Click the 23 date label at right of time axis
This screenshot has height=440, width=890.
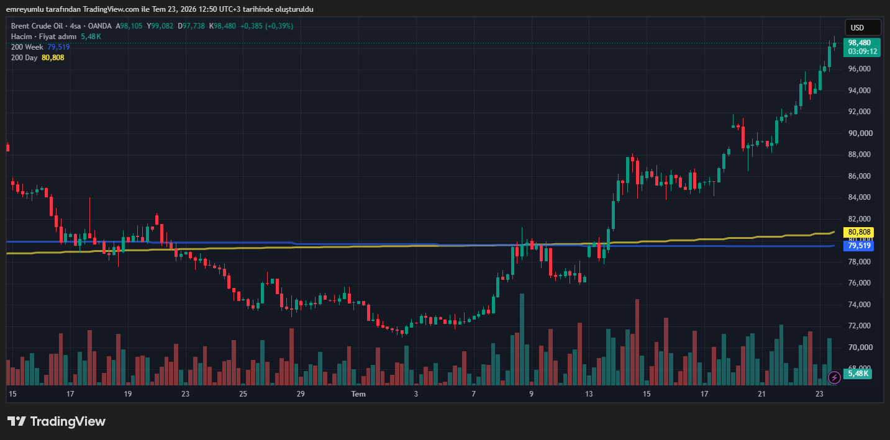coord(819,394)
